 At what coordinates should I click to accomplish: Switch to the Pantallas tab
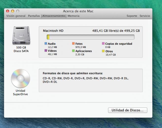pyautogui.click(x=34, y=16)
